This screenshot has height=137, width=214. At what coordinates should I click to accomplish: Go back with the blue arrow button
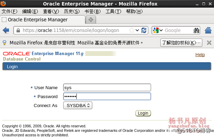point(6,30)
